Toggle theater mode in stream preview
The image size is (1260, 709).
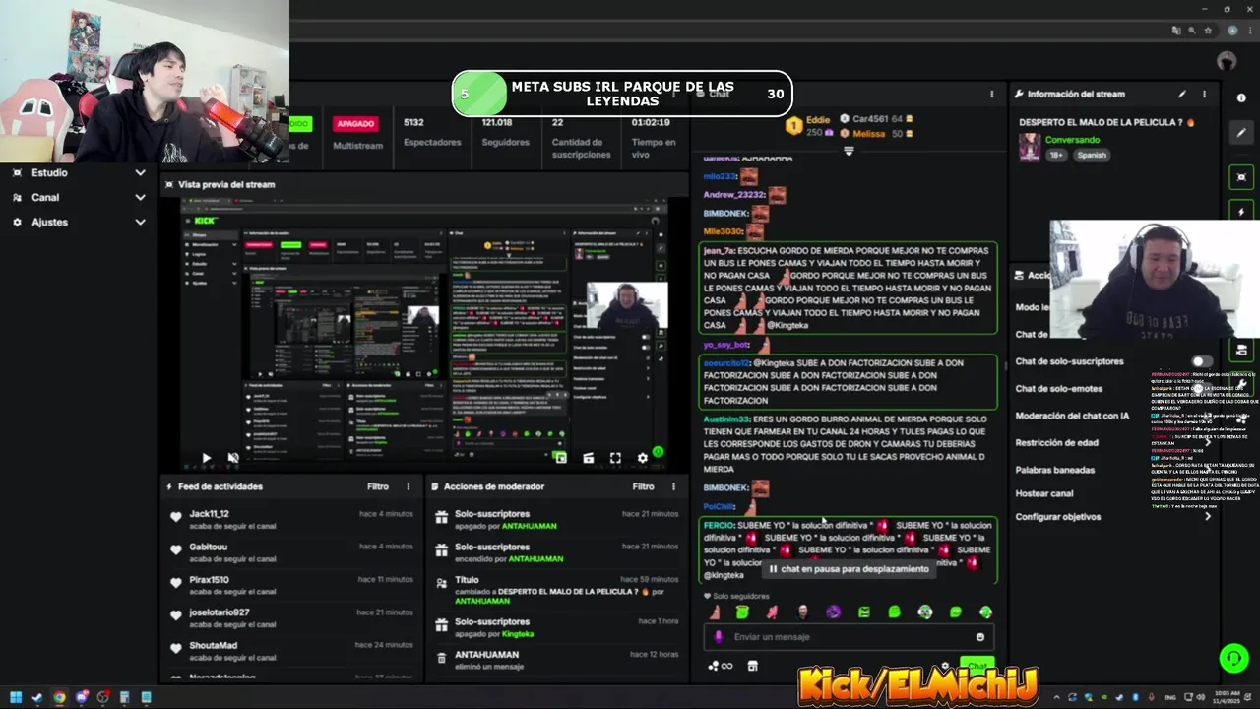pos(588,458)
